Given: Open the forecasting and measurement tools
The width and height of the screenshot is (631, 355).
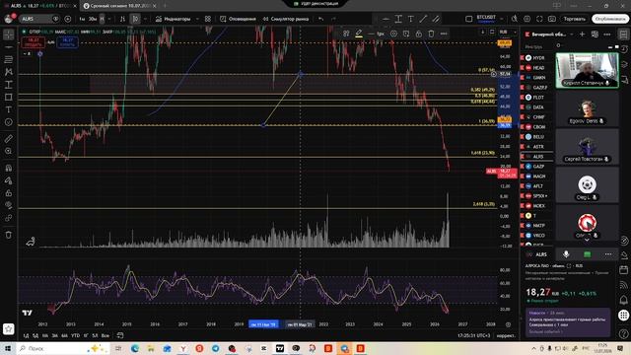Looking at the screenshot, I should (x=9, y=85).
